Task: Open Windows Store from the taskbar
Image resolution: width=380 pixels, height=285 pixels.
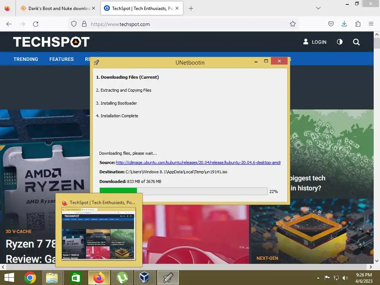Action: pos(76,278)
